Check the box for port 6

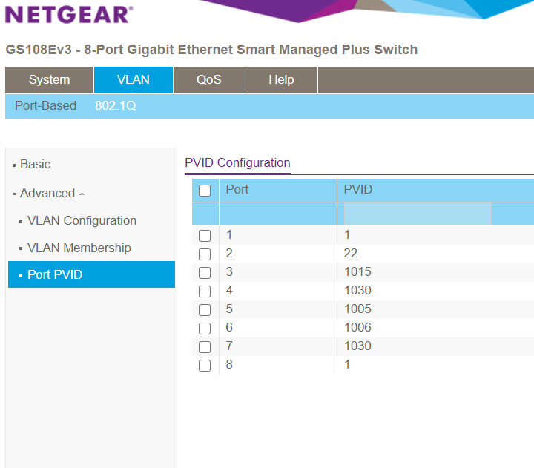205,329
